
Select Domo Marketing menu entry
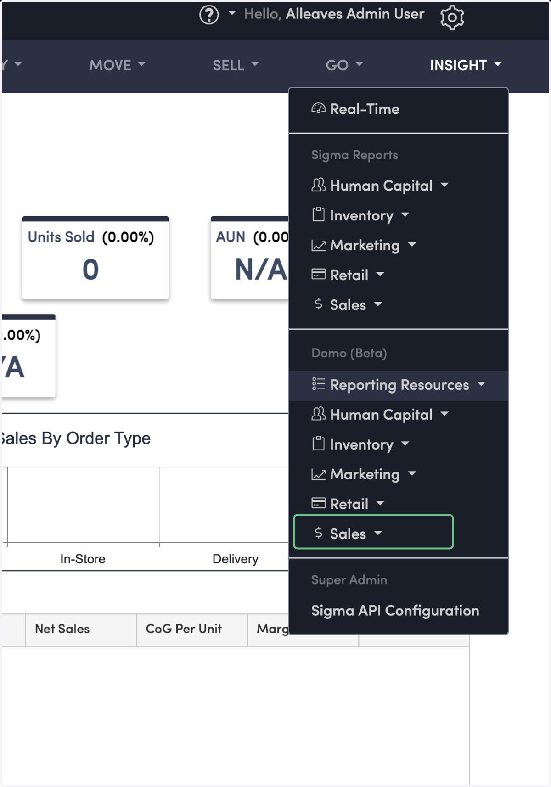pyautogui.click(x=399, y=474)
